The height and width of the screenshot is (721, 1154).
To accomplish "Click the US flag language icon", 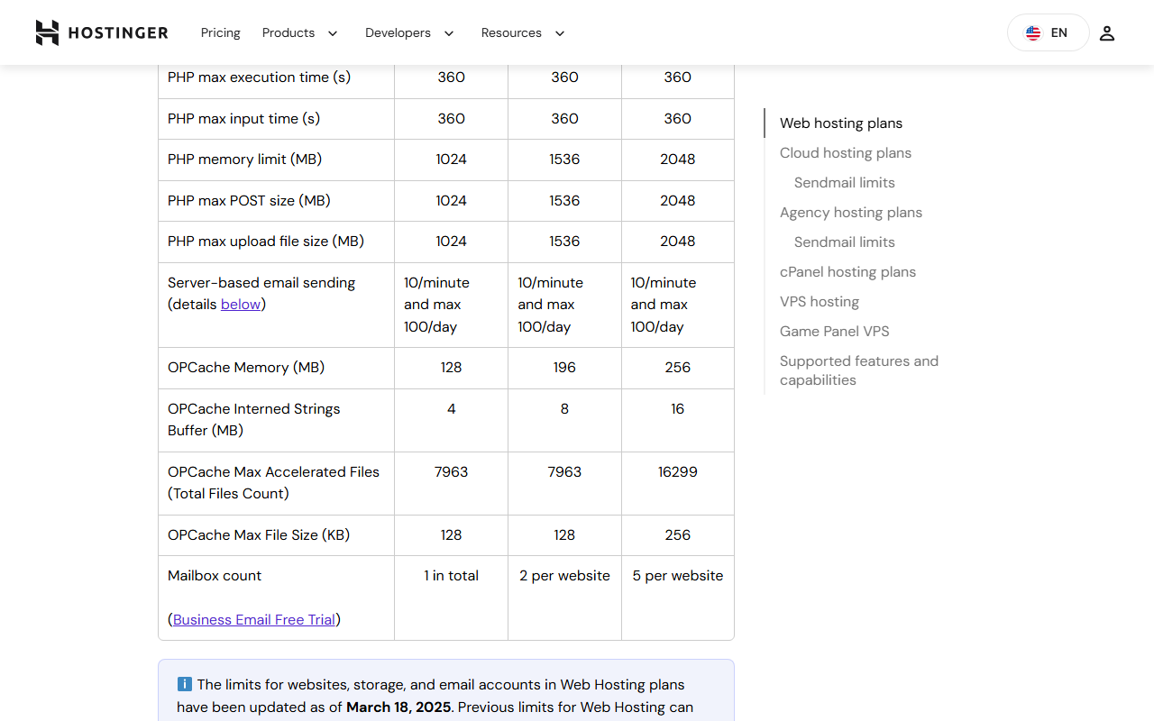I will coord(1033,33).
